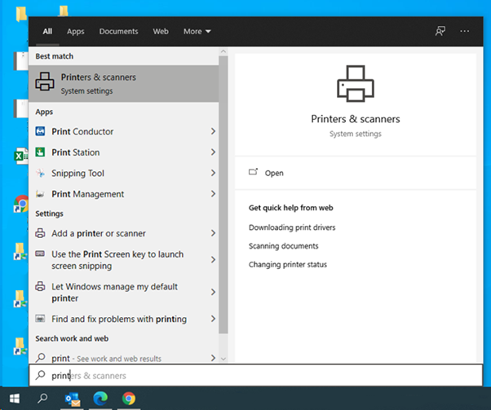Switch to the Web filter tab

(161, 31)
